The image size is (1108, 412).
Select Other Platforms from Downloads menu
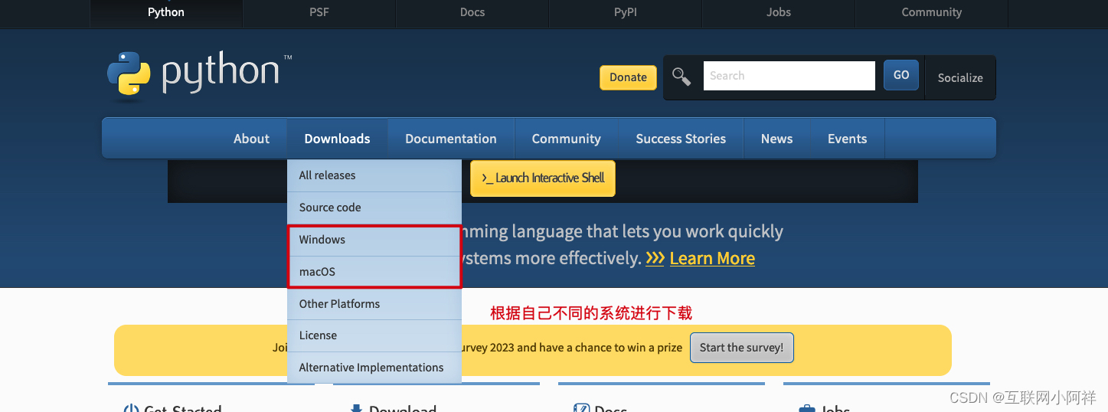coord(374,304)
